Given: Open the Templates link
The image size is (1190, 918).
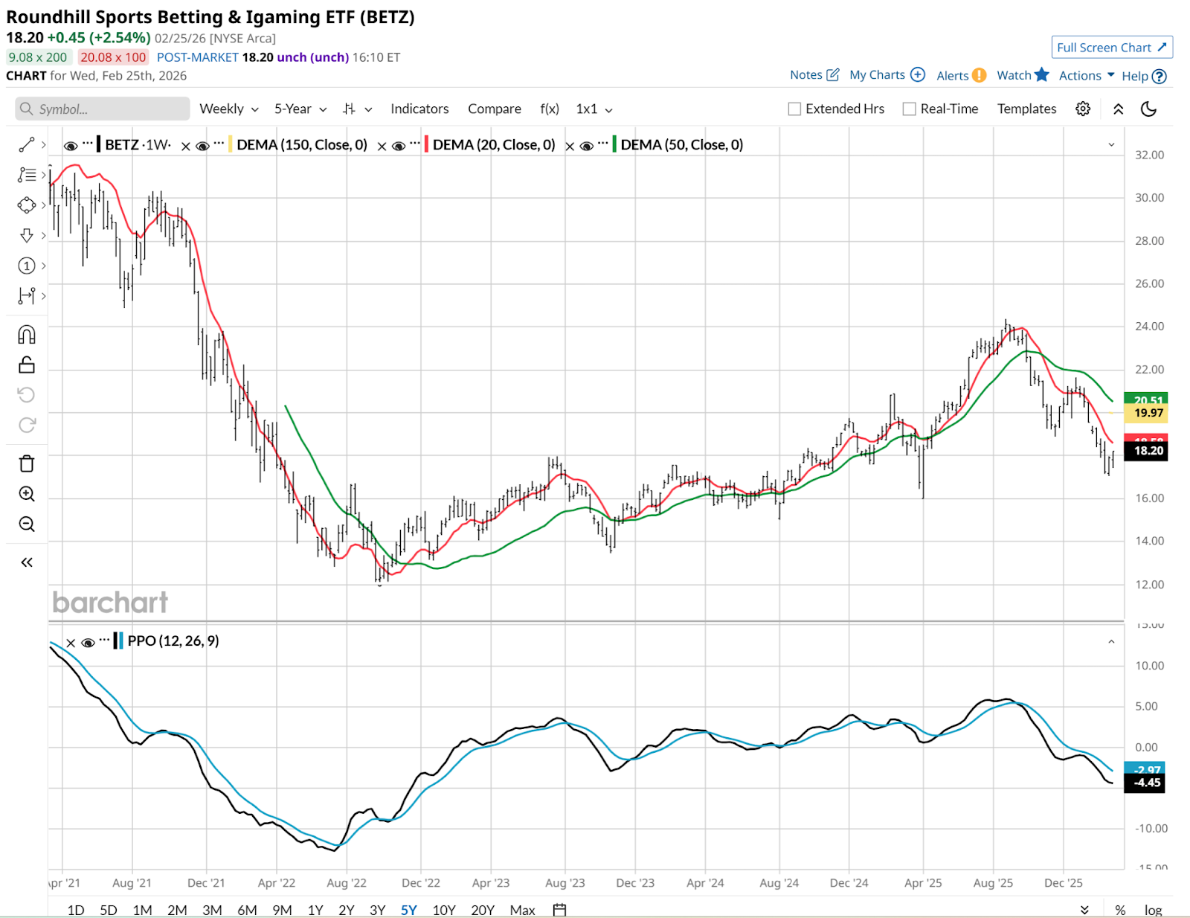Looking at the screenshot, I should coord(1026,109).
